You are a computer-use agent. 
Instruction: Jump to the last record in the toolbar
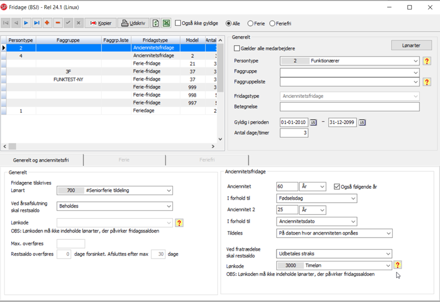point(37,23)
